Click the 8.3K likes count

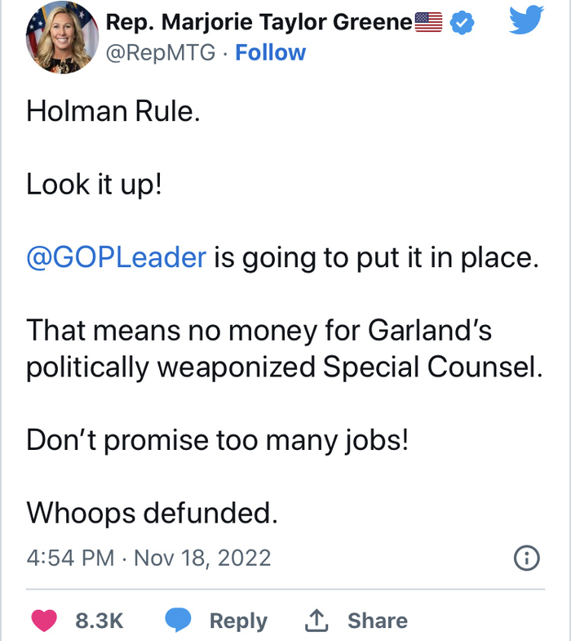[x=99, y=621]
